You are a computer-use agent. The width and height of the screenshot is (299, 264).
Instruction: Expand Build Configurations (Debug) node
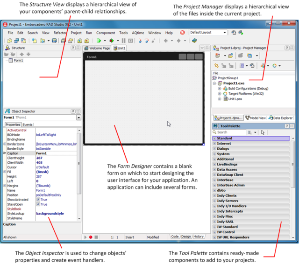[220, 89]
